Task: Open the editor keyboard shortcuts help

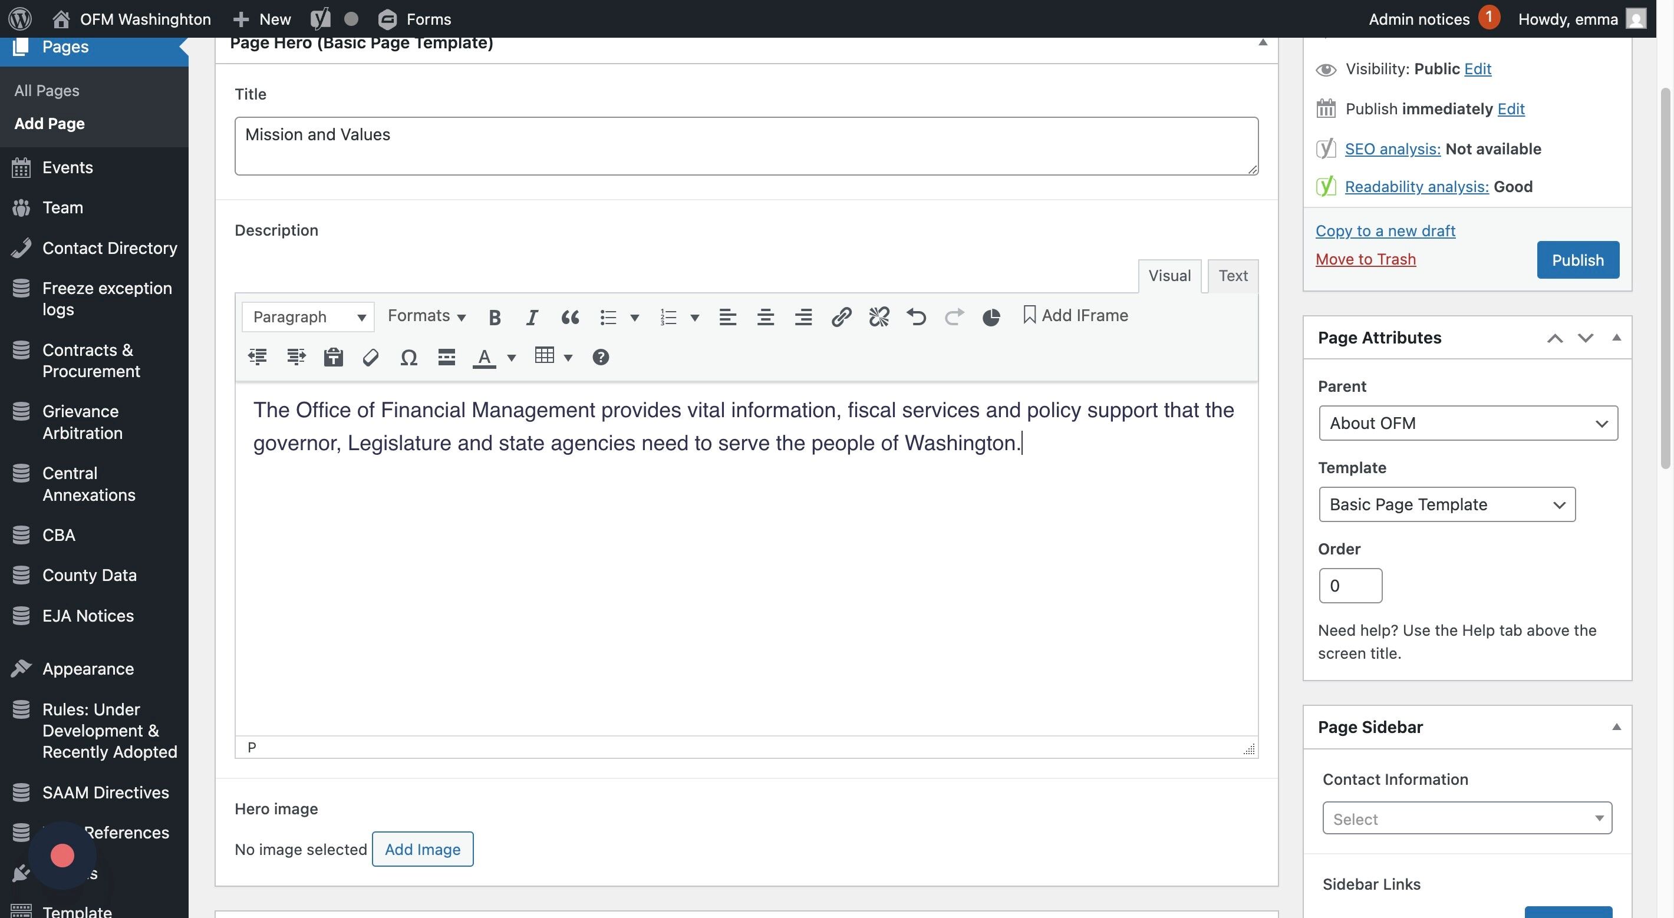Action: click(x=601, y=357)
